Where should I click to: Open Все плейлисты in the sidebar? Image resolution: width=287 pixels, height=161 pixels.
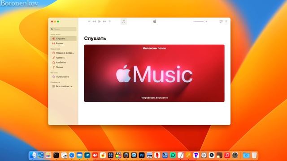click(x=63, y=86)
